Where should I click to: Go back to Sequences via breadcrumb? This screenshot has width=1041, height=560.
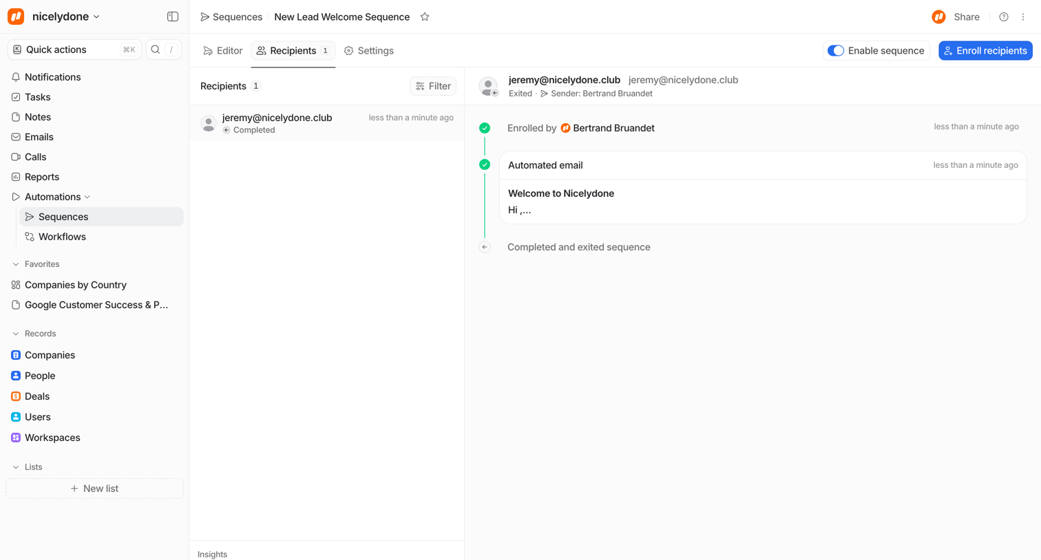(231, 17)
